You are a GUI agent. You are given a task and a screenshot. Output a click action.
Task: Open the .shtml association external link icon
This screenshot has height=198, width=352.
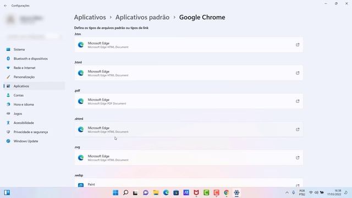point(298,130)
